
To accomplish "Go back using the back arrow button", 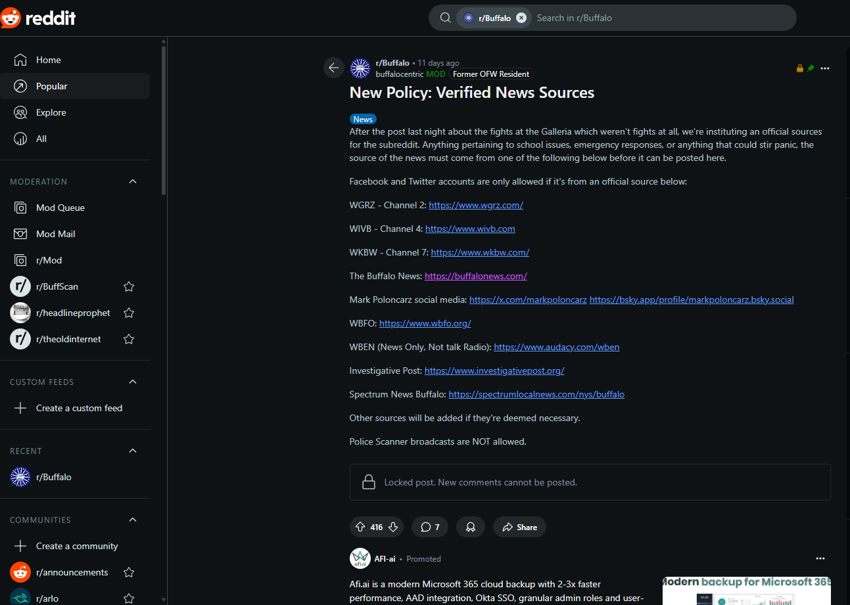I will 333,68.
